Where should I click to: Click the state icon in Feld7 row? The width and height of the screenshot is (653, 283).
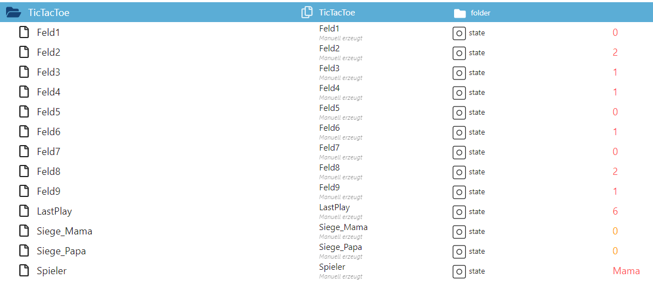coord(459,152)
